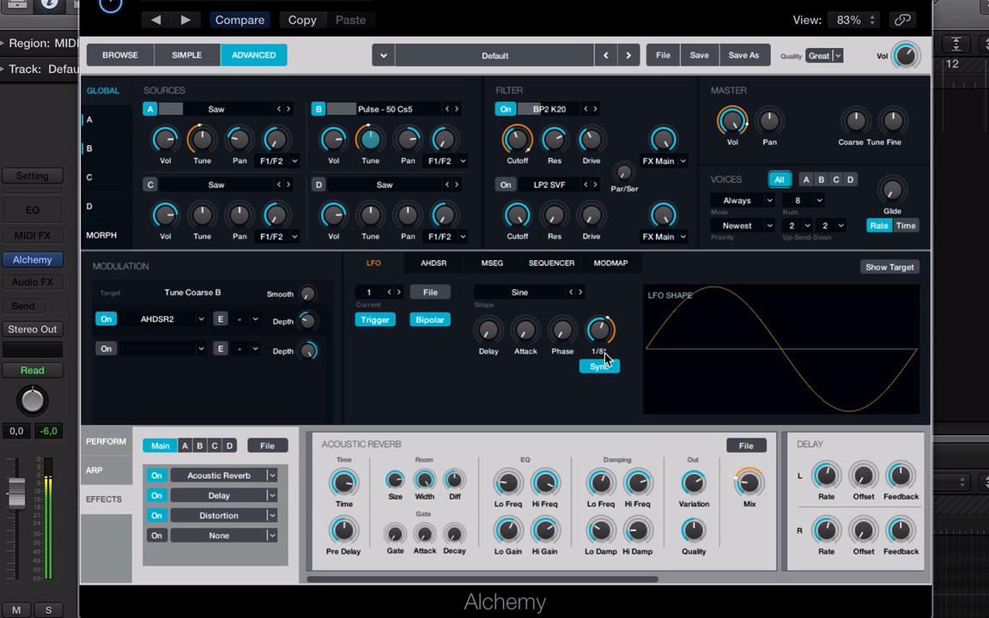Viewport: 989px width, 618px height.
Task: Toggle Source B on/off button
Action: (x=319, y=109)
